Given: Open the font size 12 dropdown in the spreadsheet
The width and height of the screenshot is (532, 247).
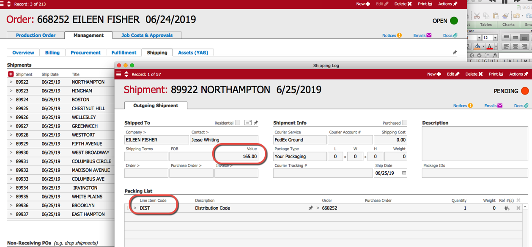Looking at the screenshot, I should [x=495, y=38].
